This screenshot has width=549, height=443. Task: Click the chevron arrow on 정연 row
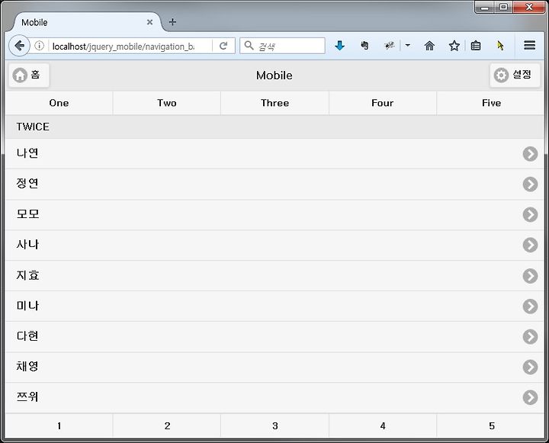click(530, 185)
